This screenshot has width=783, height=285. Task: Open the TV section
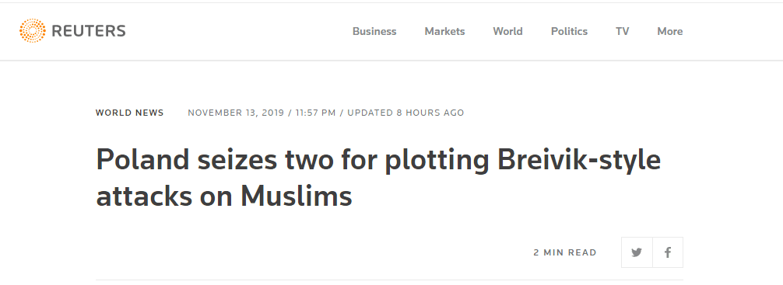click(622, 31)
